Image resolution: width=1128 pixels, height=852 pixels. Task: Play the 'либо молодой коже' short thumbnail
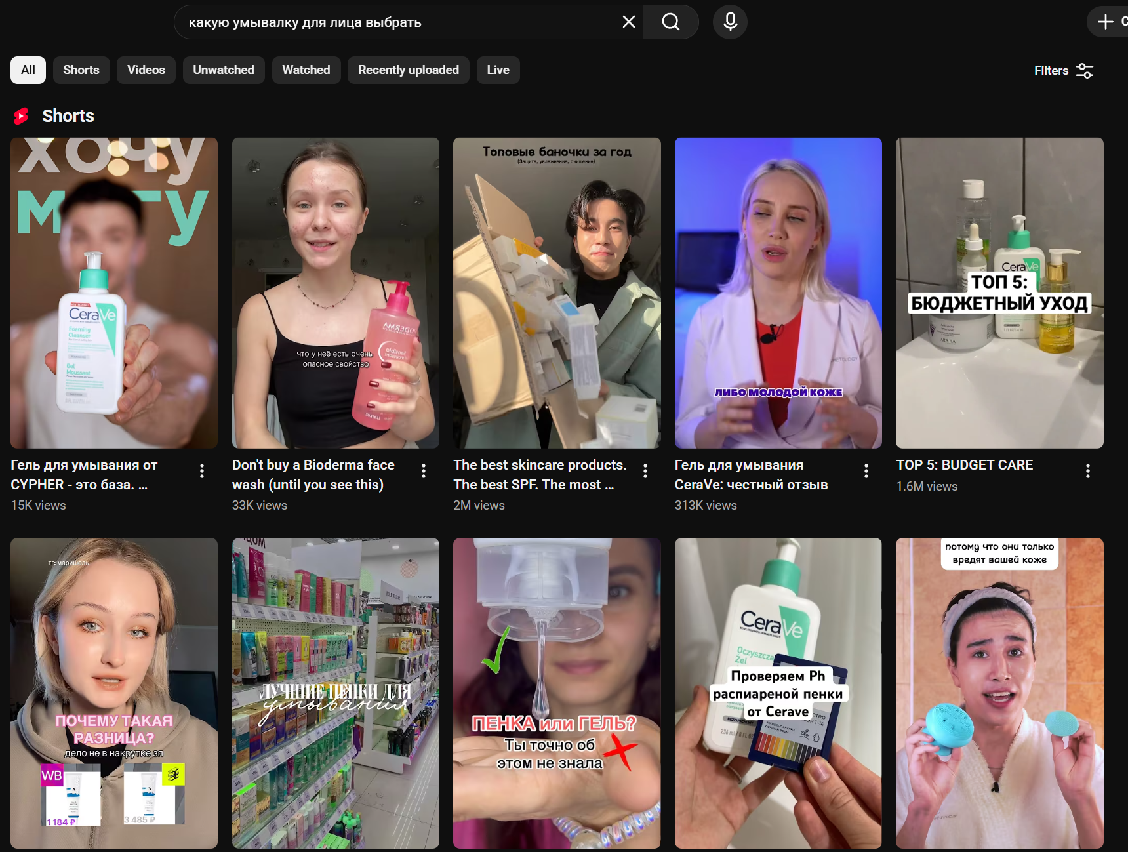tap(778, 293)
